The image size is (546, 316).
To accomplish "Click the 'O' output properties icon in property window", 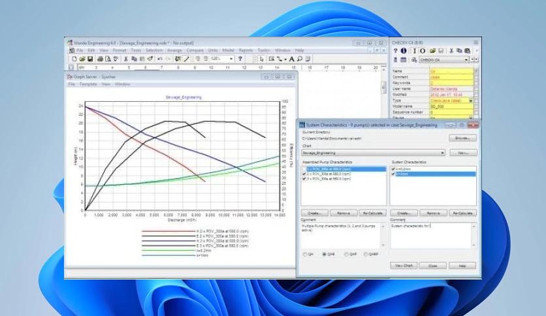I will coord(423,51).
